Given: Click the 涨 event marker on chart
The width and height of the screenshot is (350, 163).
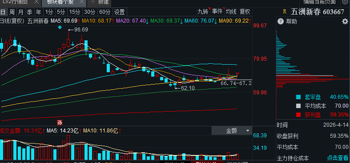Looking at the screenshot, I should click(60, 123).
